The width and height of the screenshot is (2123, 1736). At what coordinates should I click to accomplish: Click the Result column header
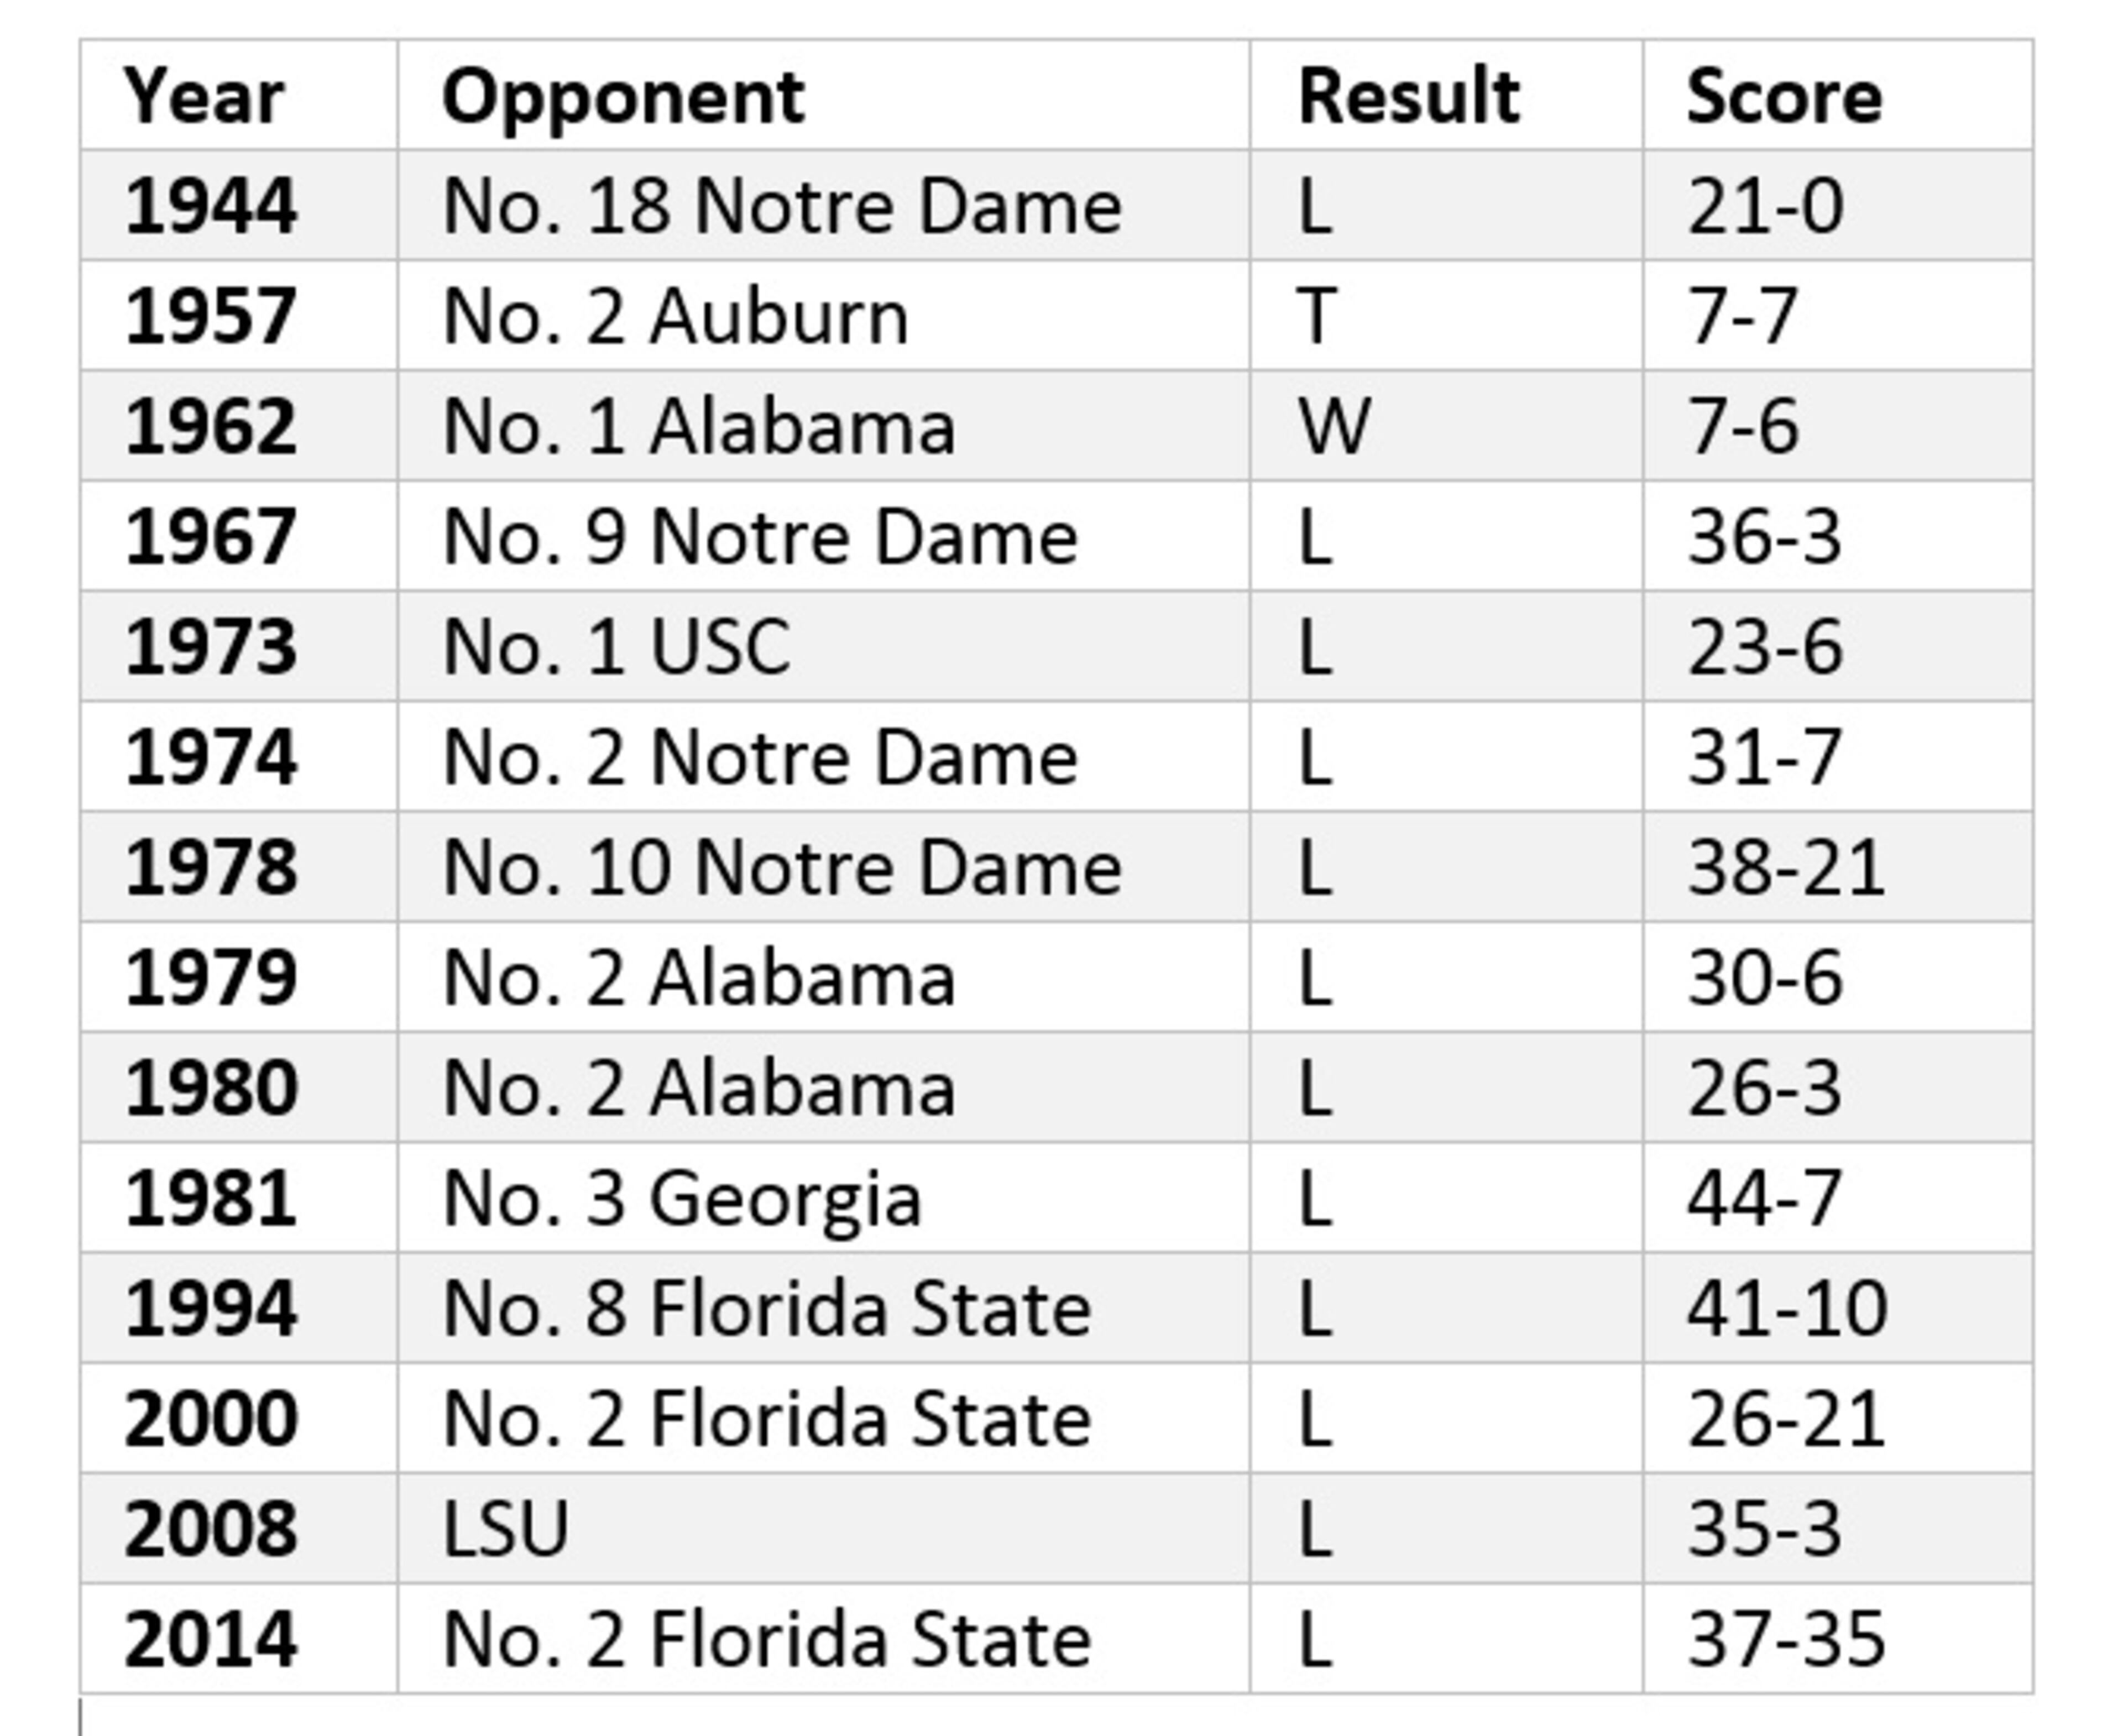(x=1408, y=97)
